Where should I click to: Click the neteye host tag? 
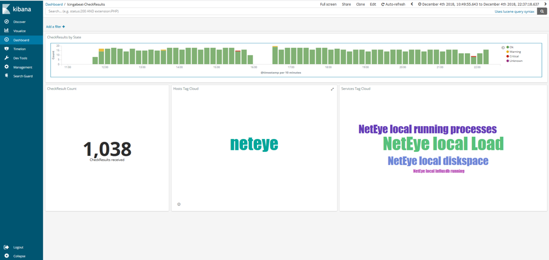[x=254, y=144]
